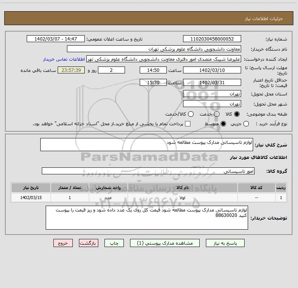Image resolution: width=298 pixels, height=288 pixels.
Task: Click the need date cell 1402/03/15
Action: (31, 198)
